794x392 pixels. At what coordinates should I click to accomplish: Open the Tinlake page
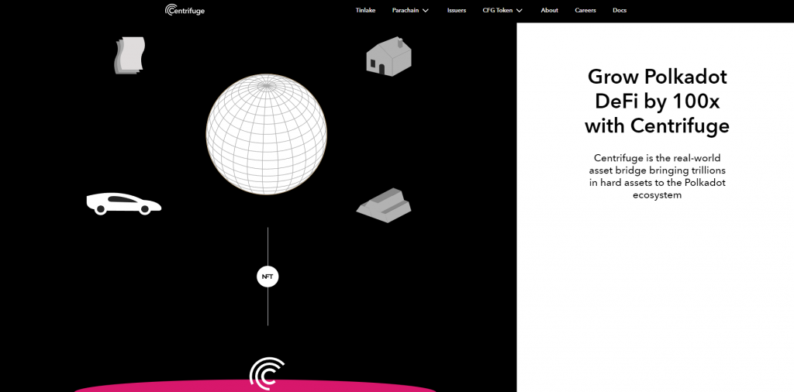click(366, 10)
